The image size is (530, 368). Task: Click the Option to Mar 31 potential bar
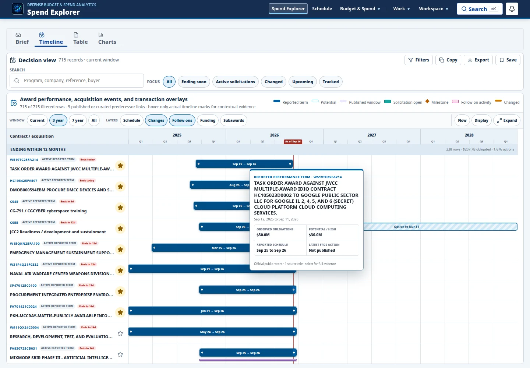point(440,227)
